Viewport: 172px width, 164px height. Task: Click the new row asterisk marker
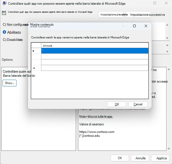34,68
